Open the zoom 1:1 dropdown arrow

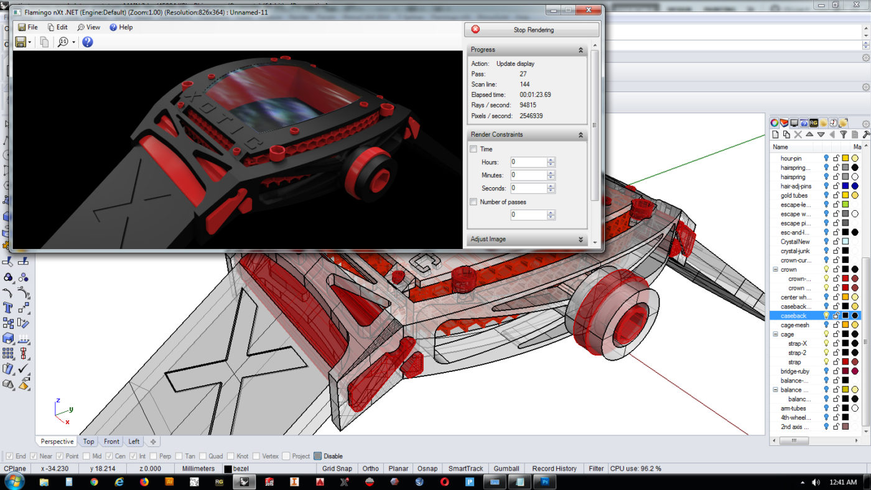coord(73,42)
